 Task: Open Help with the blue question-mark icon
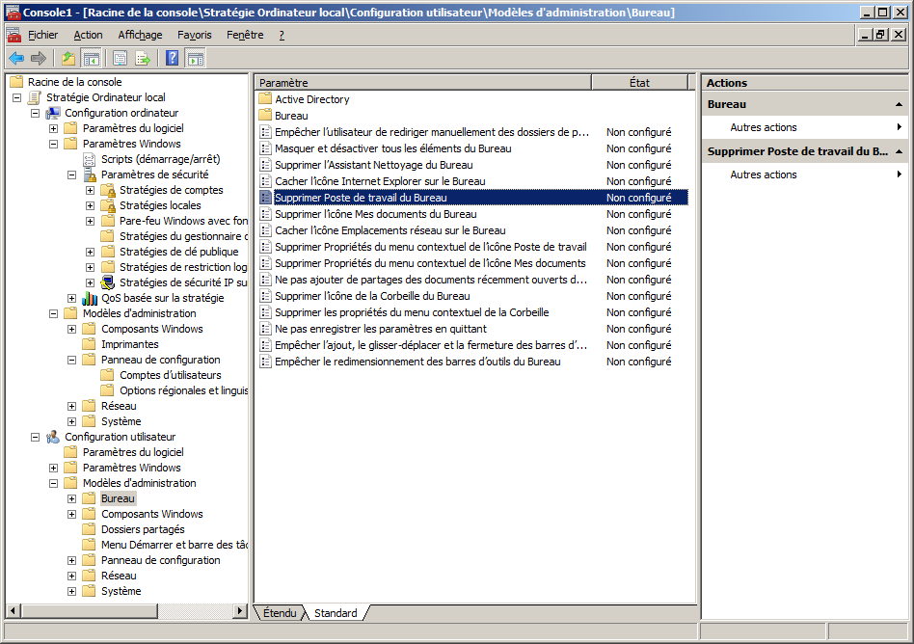click(x=172, y=58)
